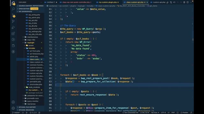Close the class-custom-api.php tab
204x114 pixels.
[147, 2]
